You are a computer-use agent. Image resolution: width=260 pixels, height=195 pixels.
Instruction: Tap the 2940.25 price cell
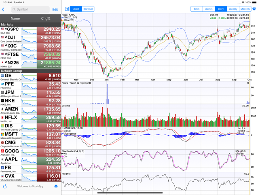pos(49,31)
